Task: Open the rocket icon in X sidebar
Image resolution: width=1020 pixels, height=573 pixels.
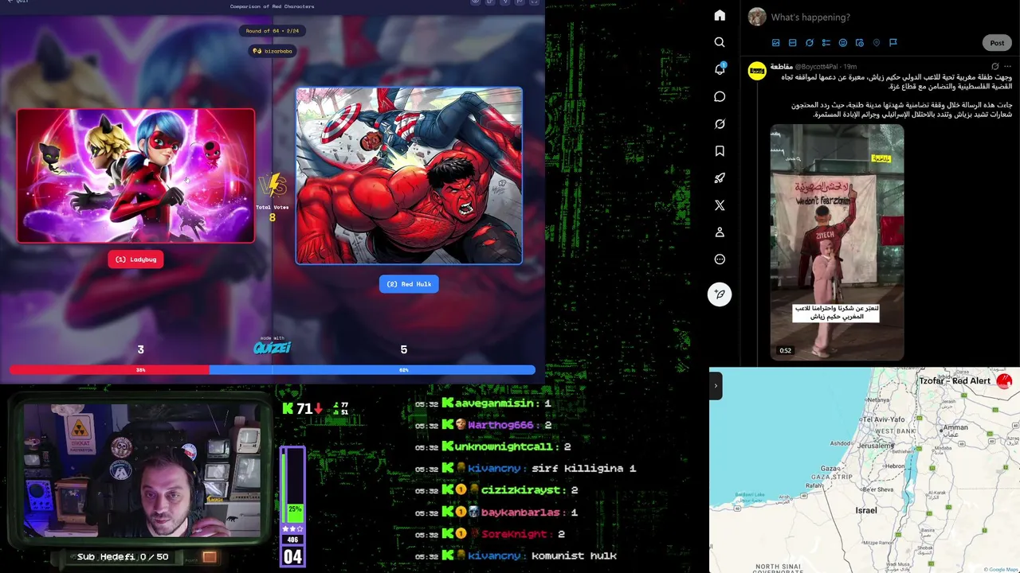Action: pos(720,177)
